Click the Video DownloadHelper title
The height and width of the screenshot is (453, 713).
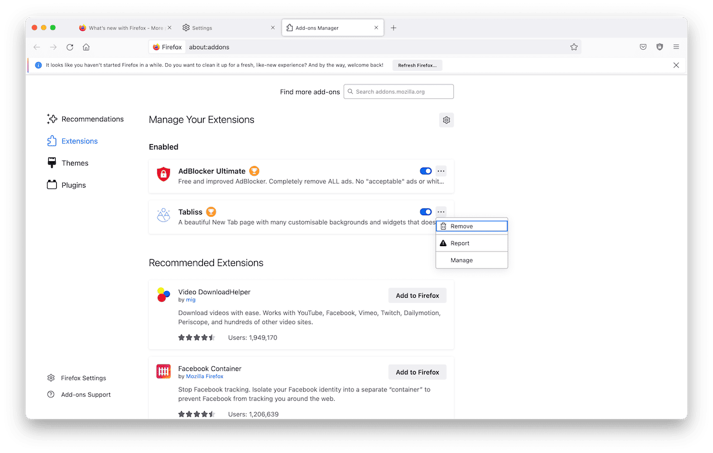(214, 292)
